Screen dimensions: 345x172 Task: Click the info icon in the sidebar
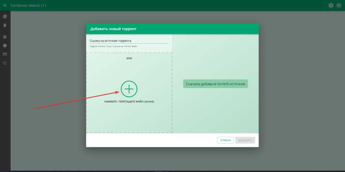5,46
